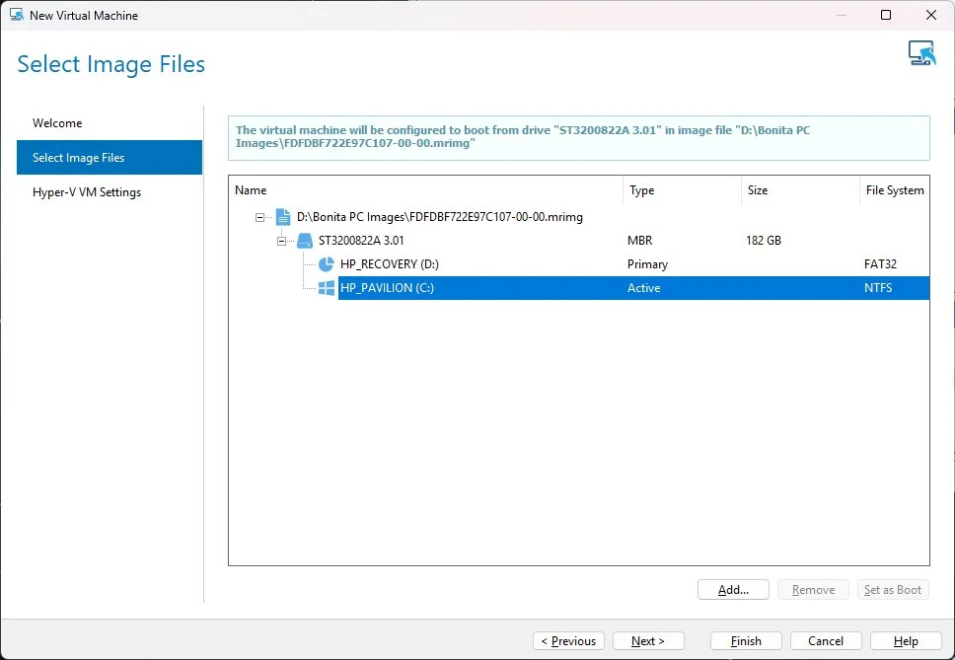The width and height of the screenshot is (955, 660).
Task: Click the Set as Boot button
Action: (893, 590)
